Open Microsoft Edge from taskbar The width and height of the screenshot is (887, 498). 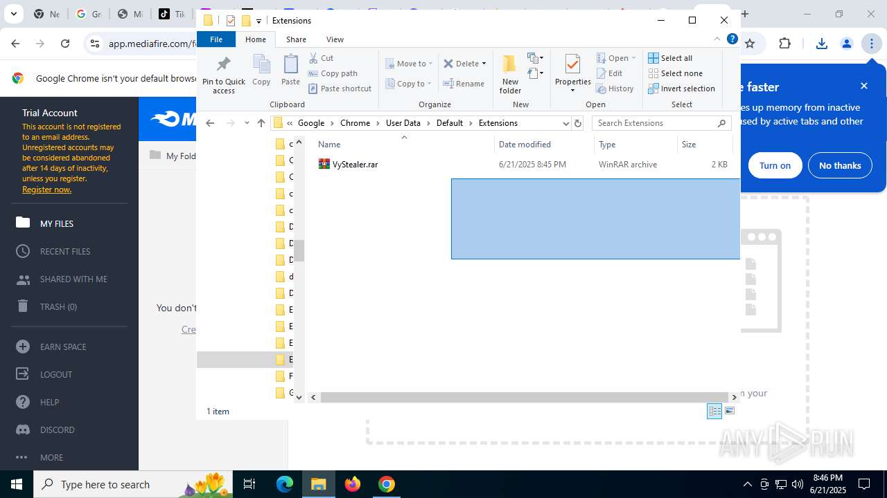tap(285, 484)
